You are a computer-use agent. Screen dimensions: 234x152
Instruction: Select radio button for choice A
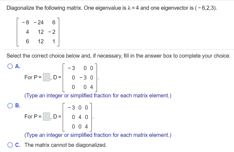point(10,66)
